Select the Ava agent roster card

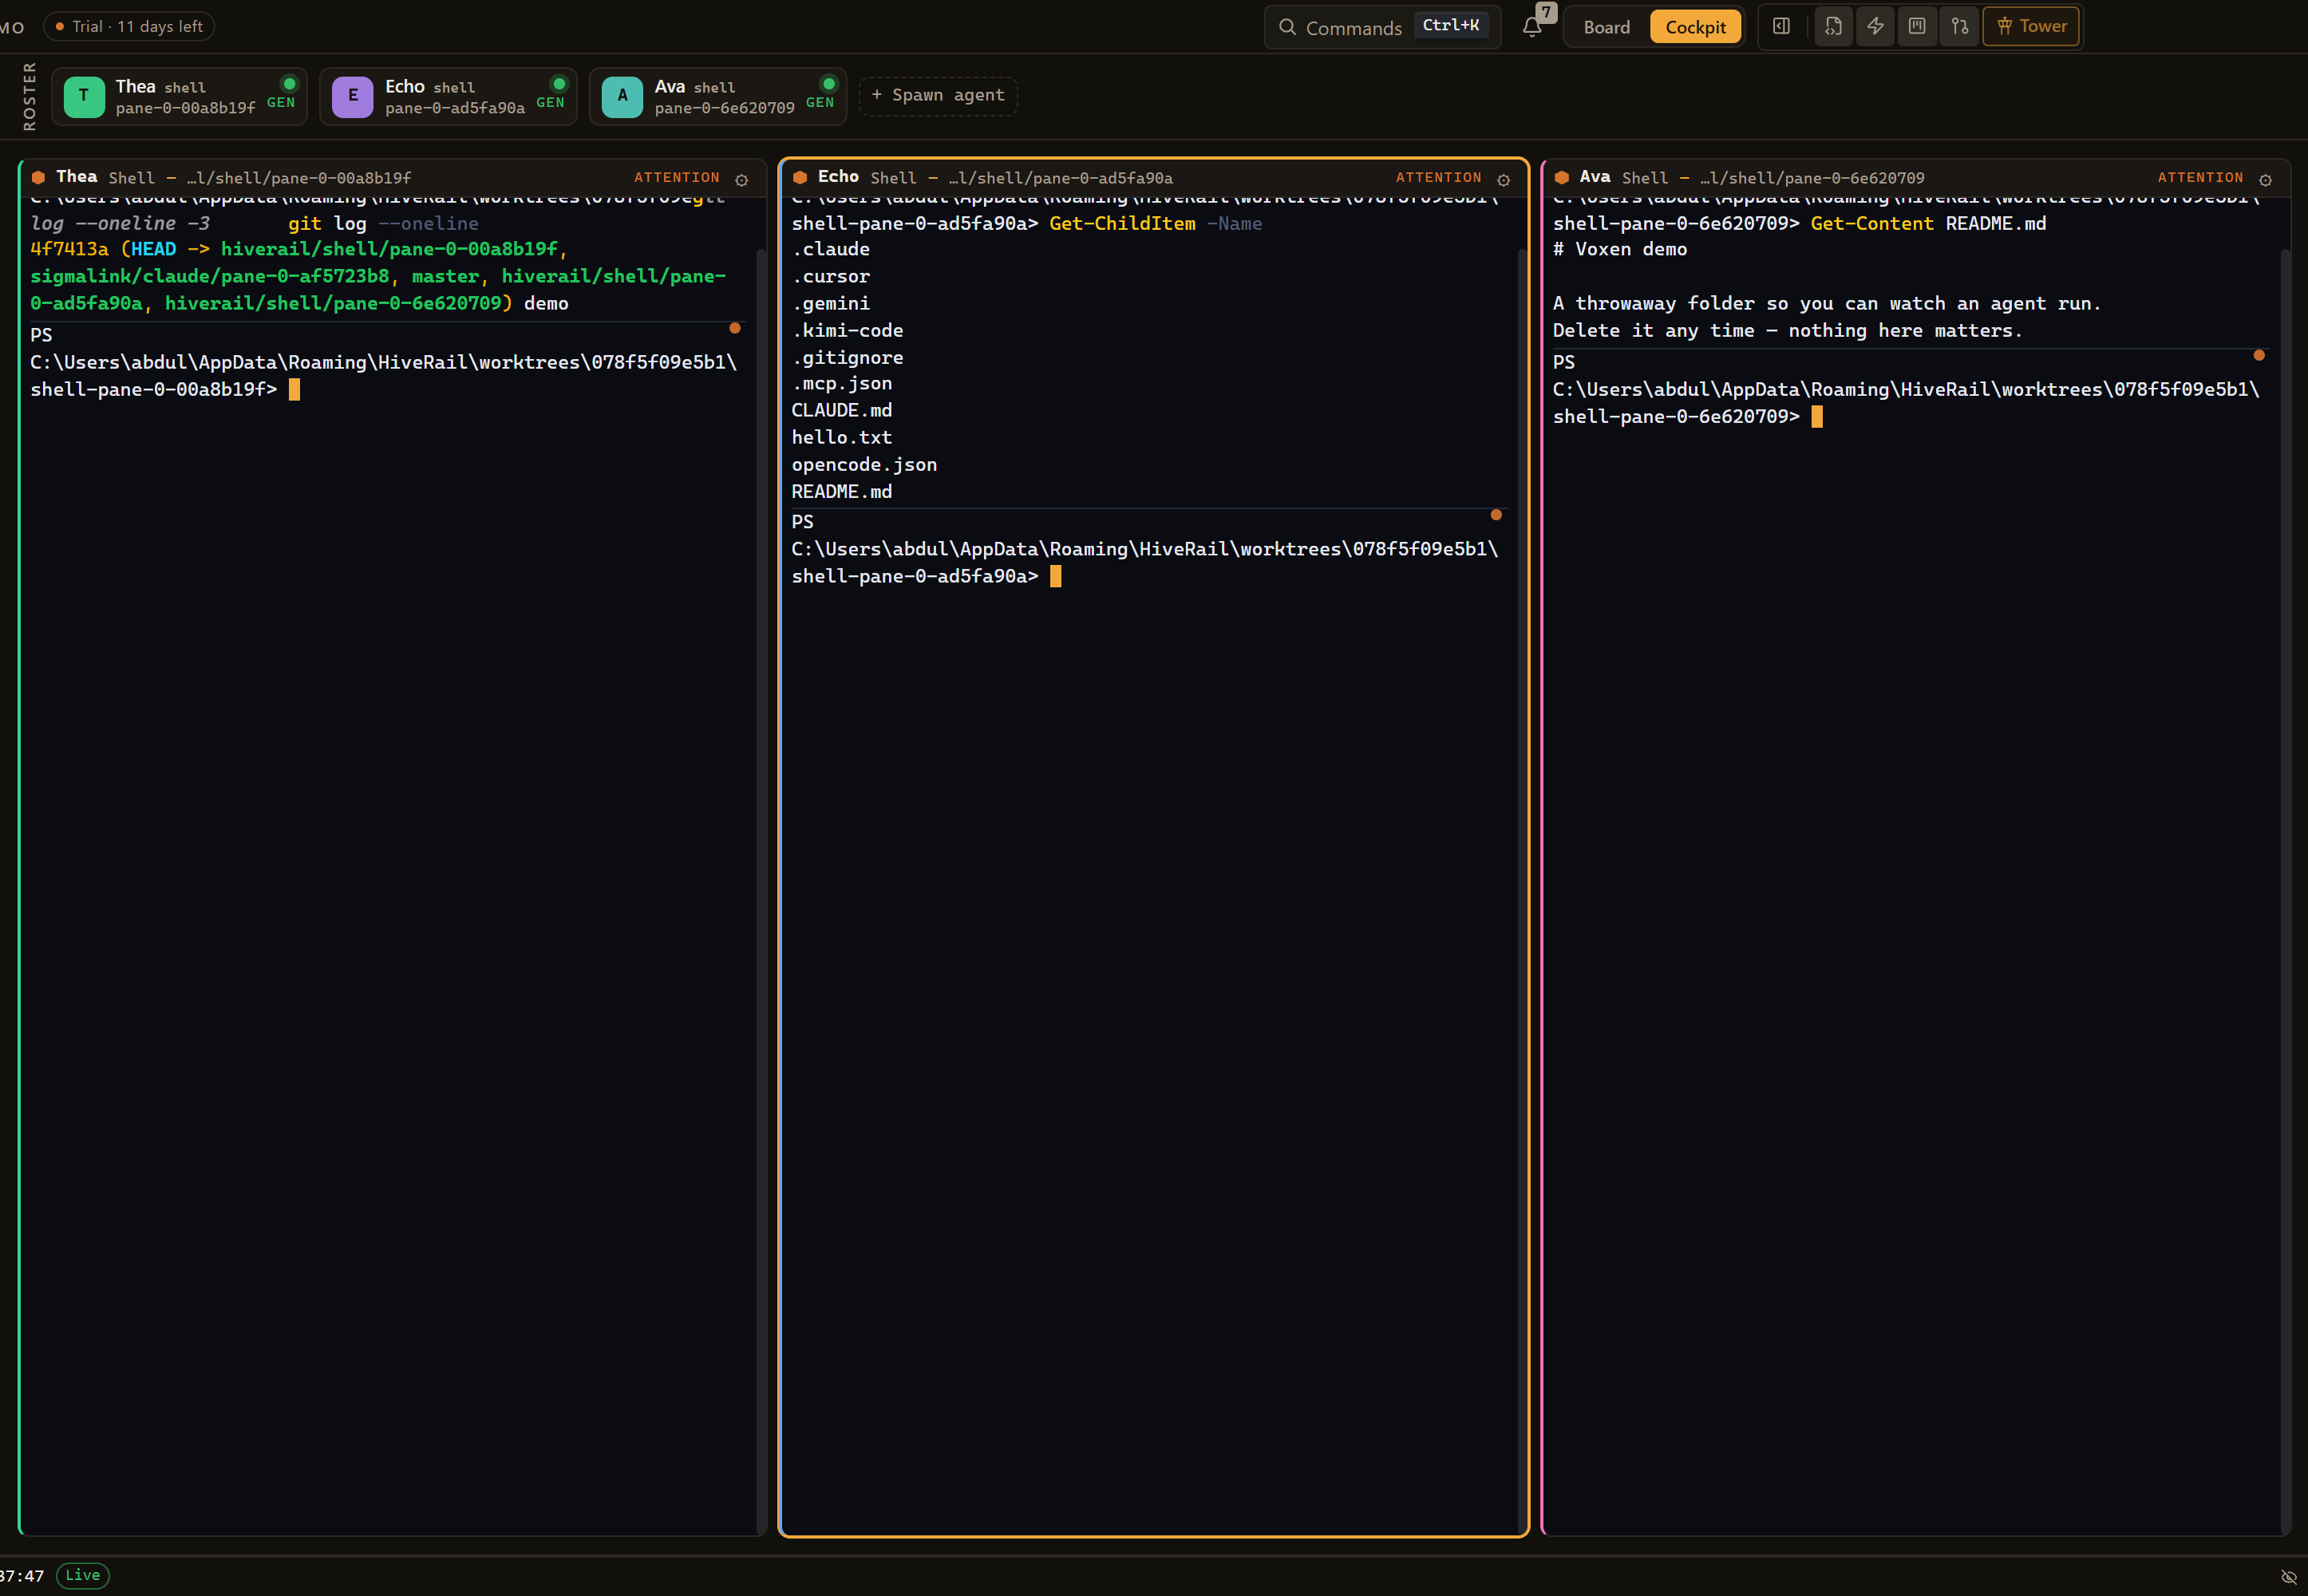coord(718,96)
